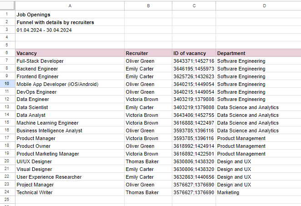Click 'Product Management' in Product Owner row

[258, 146]
